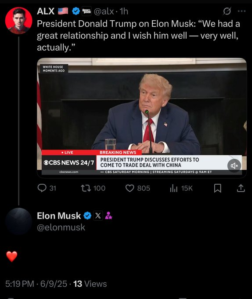The height and width of the screenshot is (299, 252).
Task: Open ALX's profile picture
Action: click(18, 20)
